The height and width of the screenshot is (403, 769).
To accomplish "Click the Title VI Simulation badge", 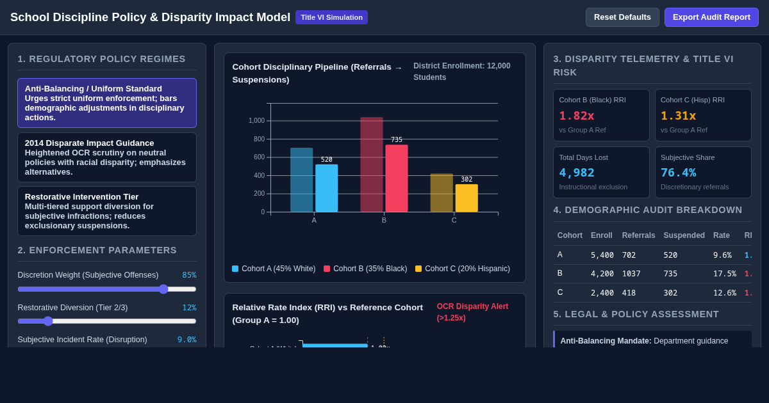I will tap(331, 17).
